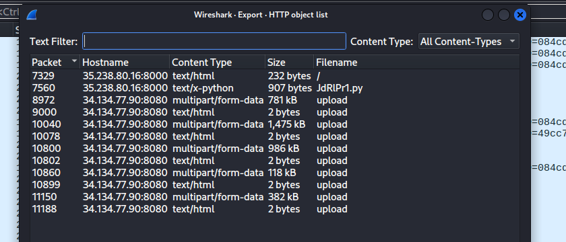This screenshot has width=566, height=242.
Task: Select the 118 kB size cell
Action: click(282, 173)
